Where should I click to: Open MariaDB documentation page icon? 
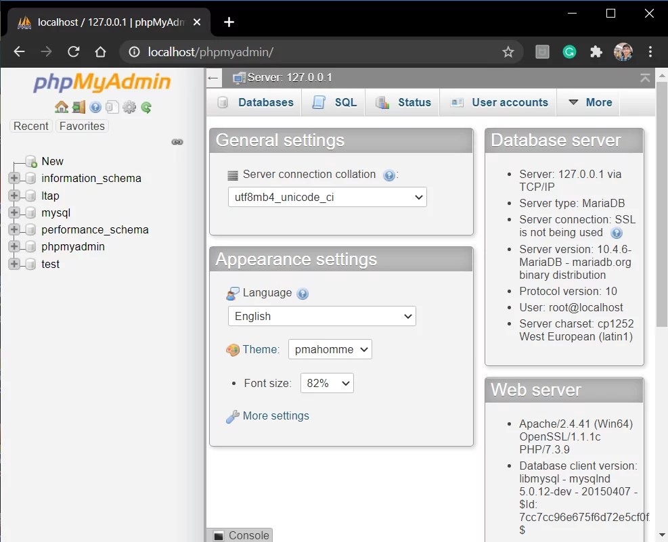click(x=111, y=107)
